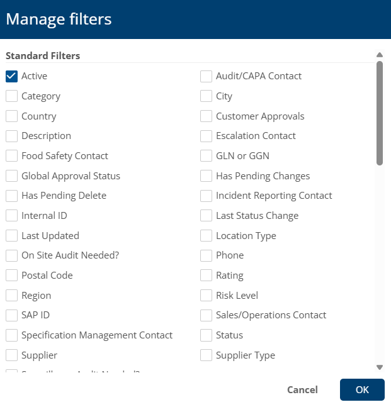Check the Country filter option
Viewport: 391px width, 407px height.
point(11,116)
